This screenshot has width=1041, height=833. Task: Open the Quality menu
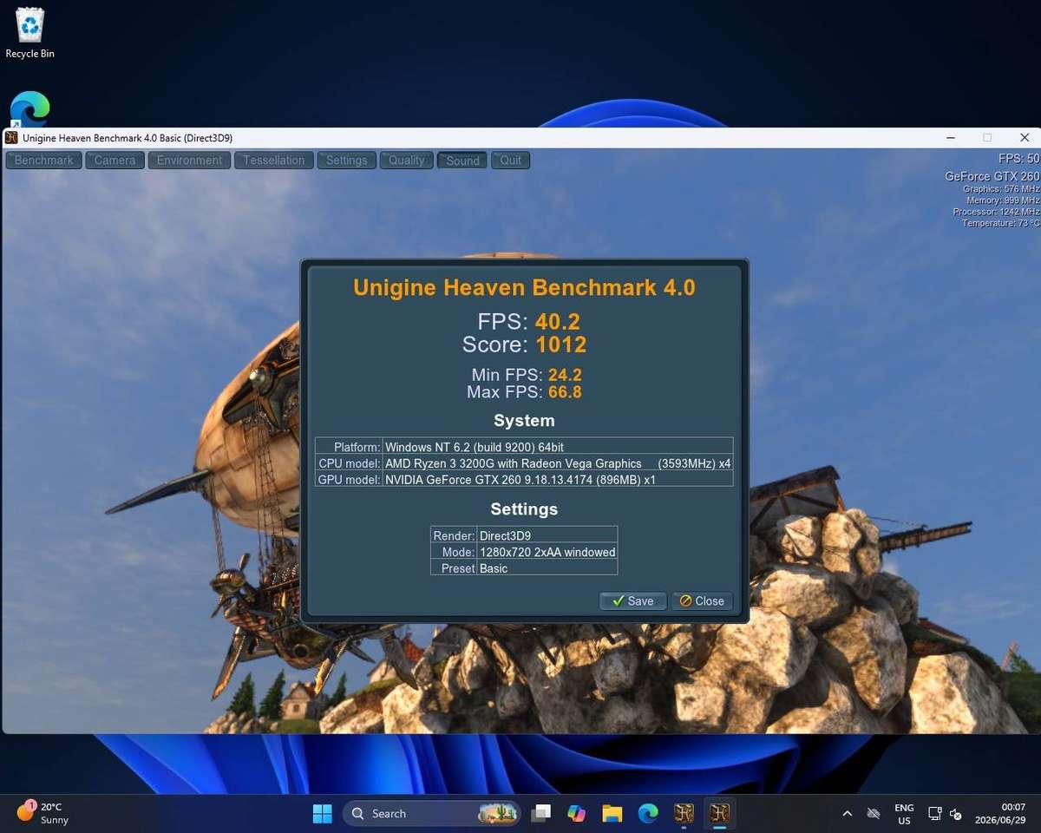406,160
